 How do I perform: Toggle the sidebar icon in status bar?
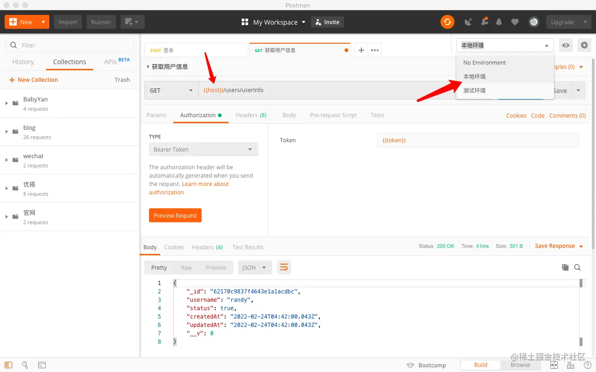pyautogui.click(x=8, y=365)
